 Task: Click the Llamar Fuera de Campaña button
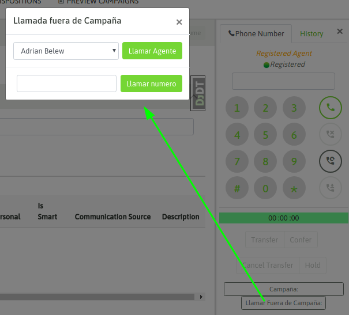[x=283, y=303]
